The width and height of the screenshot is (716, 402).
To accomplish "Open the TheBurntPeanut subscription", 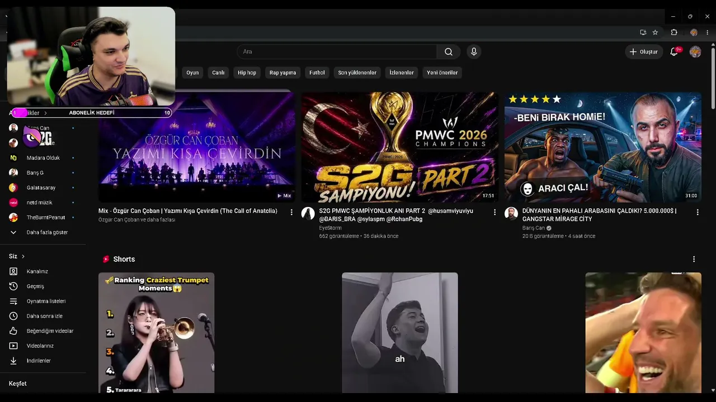I will tap(43, 217).
